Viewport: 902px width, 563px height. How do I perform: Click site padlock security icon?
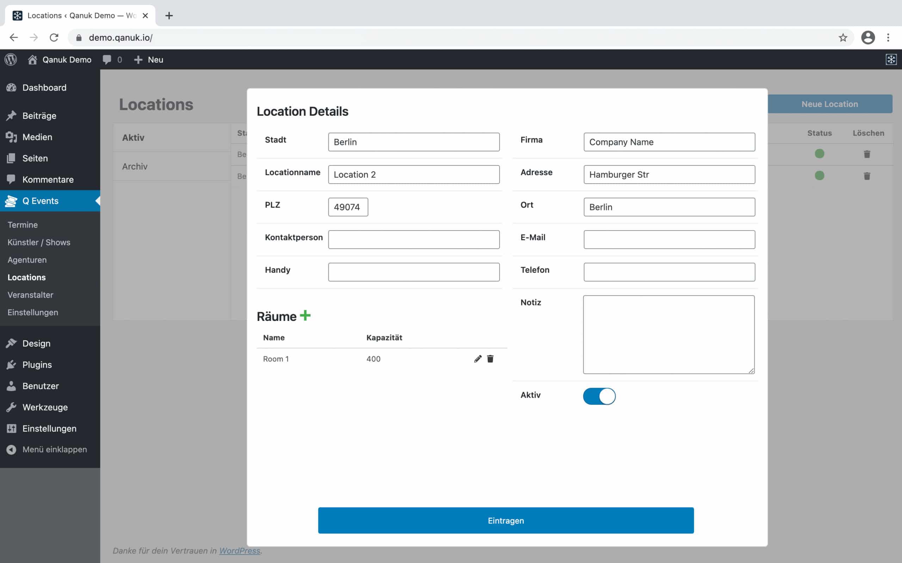(x=79, y=38)
